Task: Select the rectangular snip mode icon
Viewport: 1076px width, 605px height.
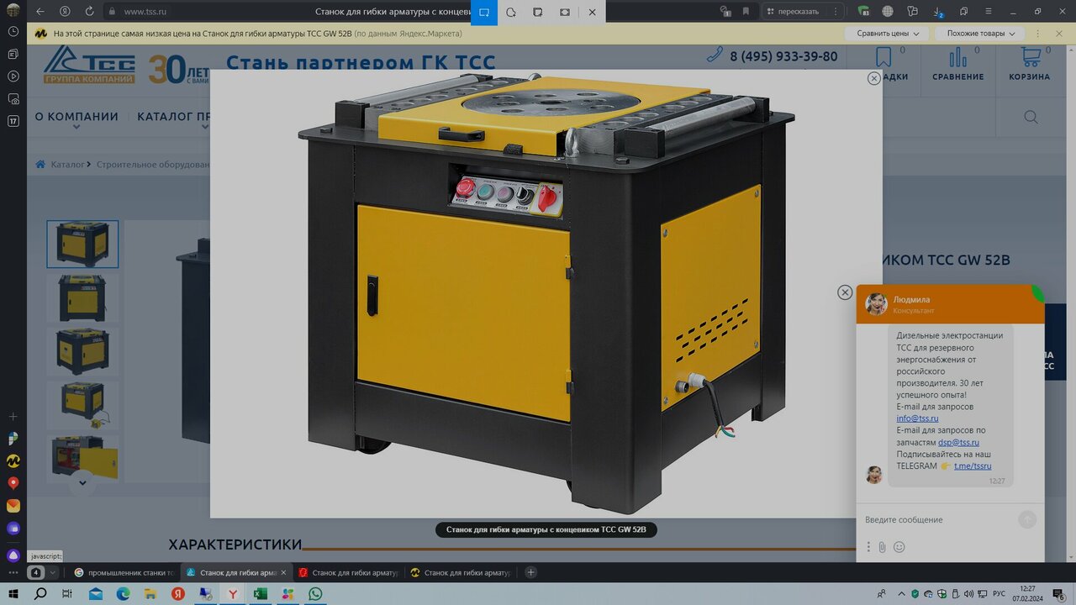Action: [484, 12]
